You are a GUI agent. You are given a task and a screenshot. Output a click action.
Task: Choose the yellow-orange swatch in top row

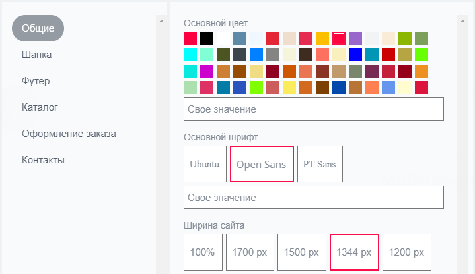(x=322, y=38)
